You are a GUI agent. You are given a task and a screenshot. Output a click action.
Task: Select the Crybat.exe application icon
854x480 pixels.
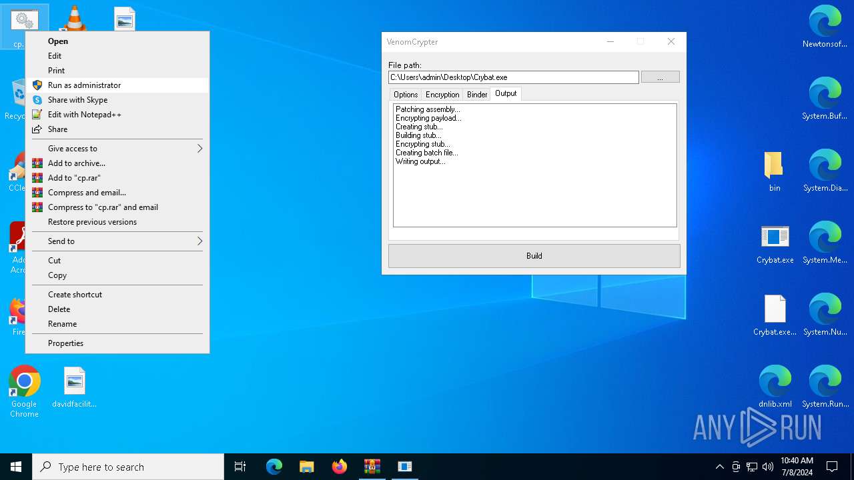click(x=775, y=244)
